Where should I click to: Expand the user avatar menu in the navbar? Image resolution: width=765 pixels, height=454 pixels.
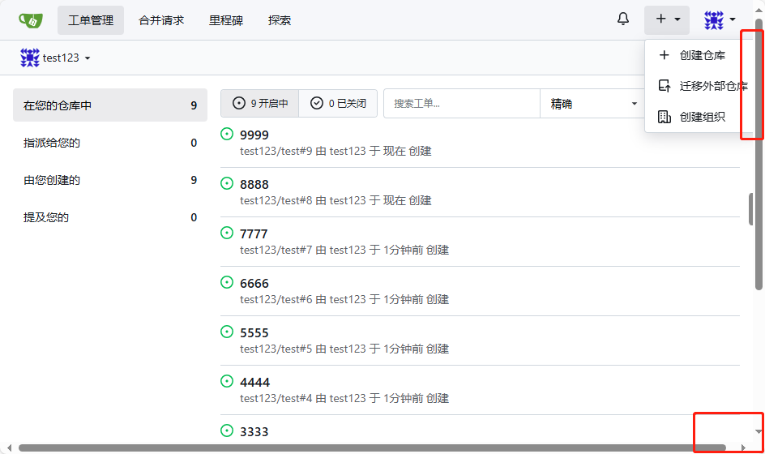point(719,20)
